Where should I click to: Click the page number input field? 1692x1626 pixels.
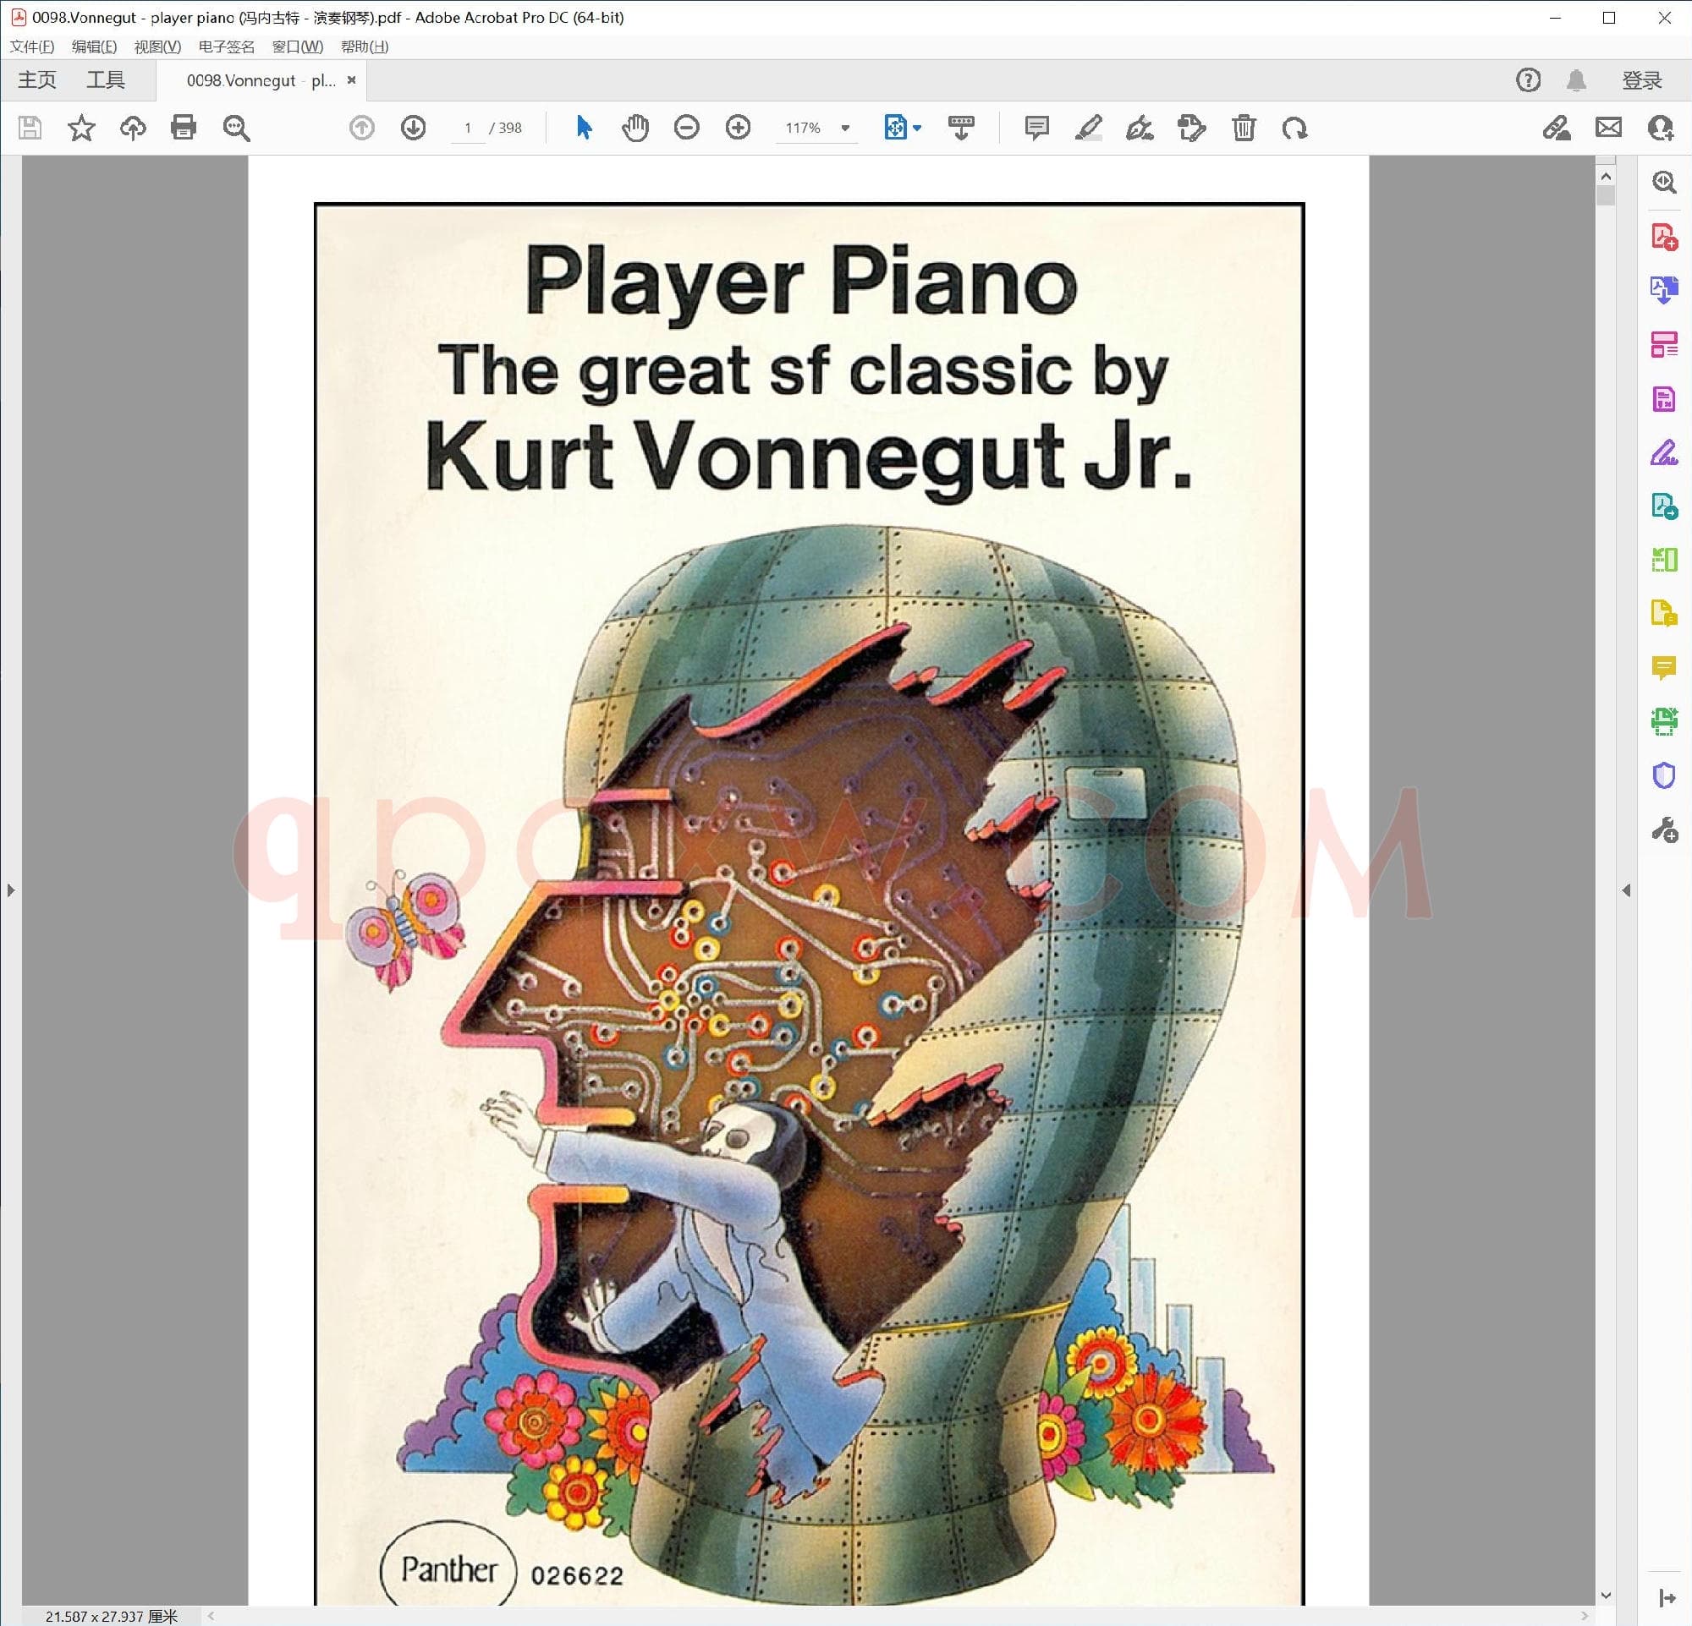[468, 128]
